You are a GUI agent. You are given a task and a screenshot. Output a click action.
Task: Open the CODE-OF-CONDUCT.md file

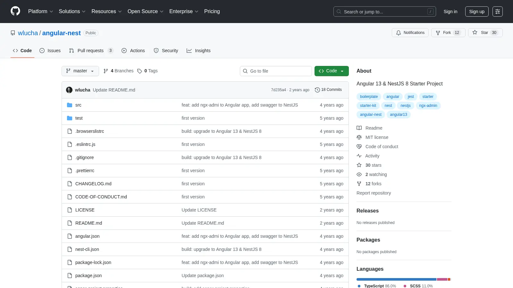pyautogui.click(x=101, y=197)
